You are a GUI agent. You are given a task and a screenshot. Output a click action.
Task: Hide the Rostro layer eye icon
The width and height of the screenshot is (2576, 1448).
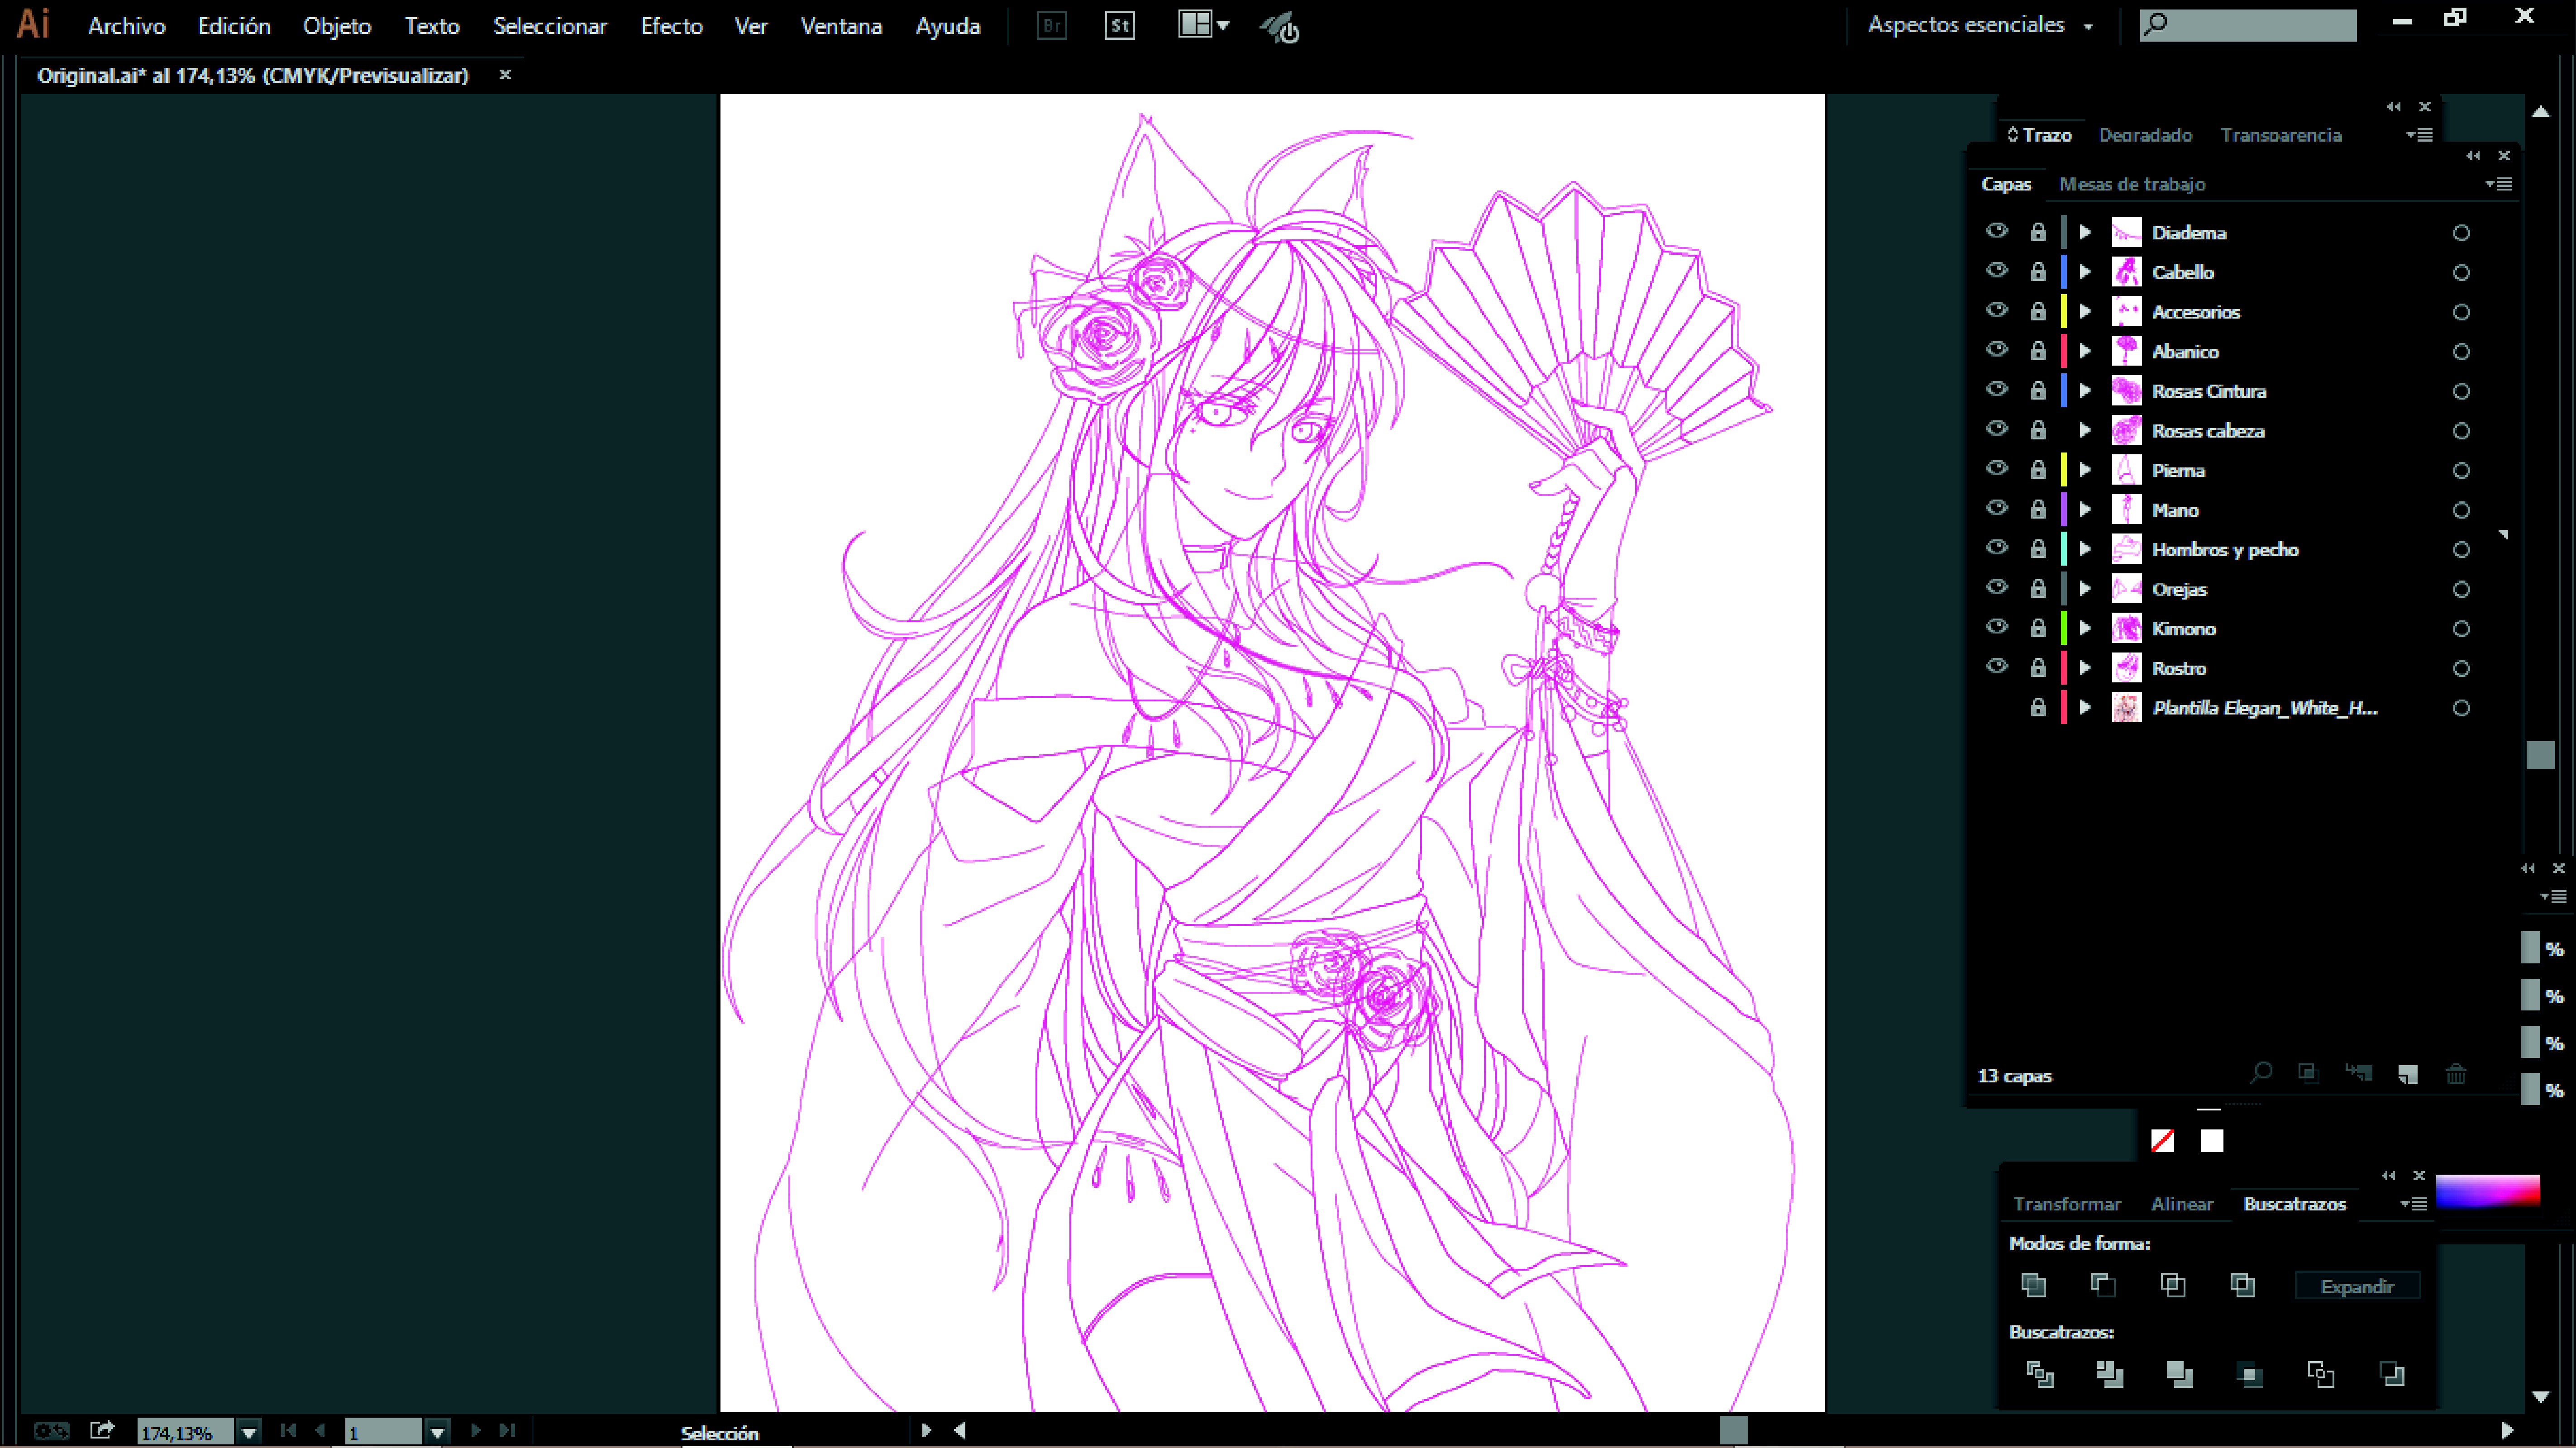click(x=1997, y=667)
